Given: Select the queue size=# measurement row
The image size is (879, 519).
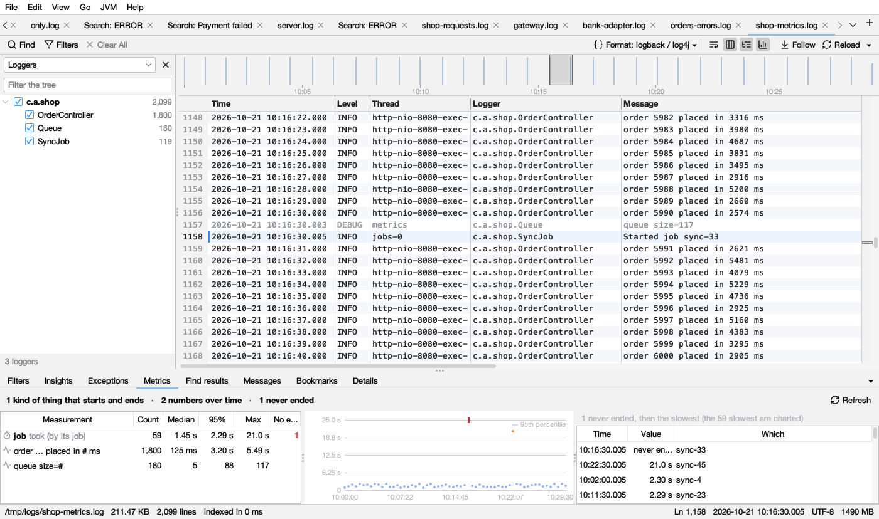Looking at the screenshot, I should (151, 465).
